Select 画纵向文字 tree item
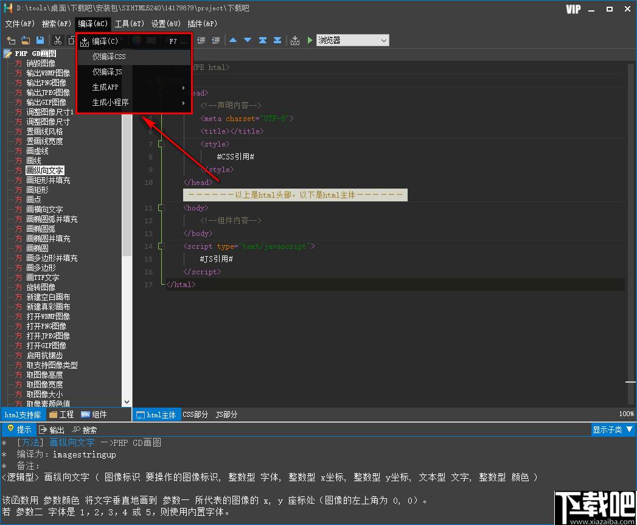The height and width of the screenshot is (525, 637). click(x=44, y=170)
